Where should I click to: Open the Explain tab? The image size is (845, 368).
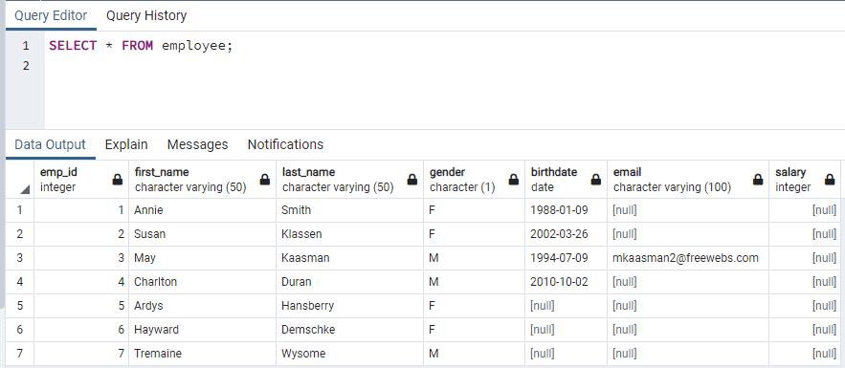126,144
